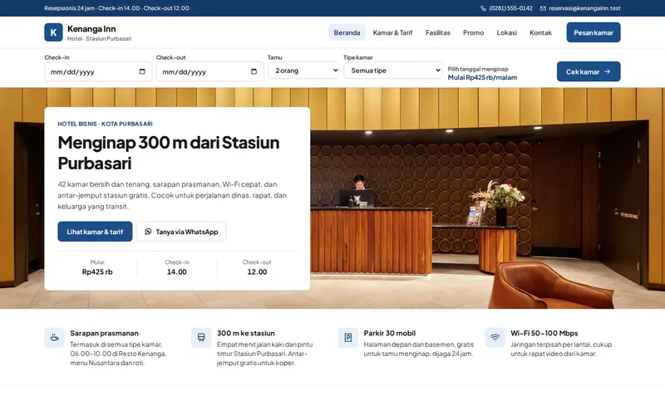Image resolution: width=665 pixels, height=415 pixels.
Task: Click the Check-out 12.00 stat value
Action: [257, 272]
